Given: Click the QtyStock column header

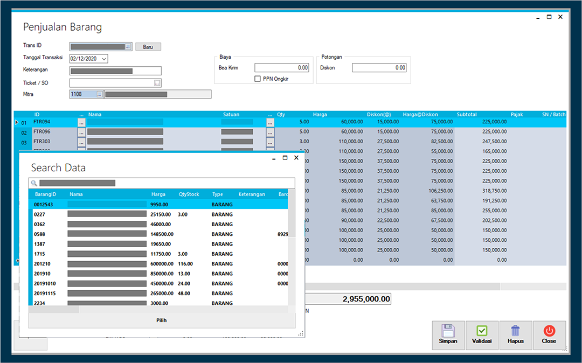Looking at the screenshot, I should coord(189,194).
